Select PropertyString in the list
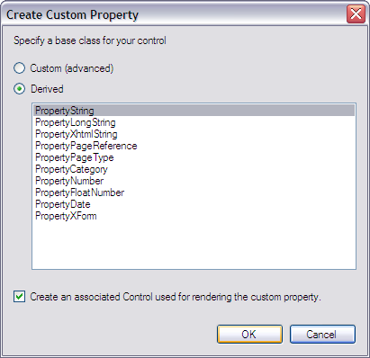Viewport: 370px width, 358px height. (x=194, y=111)
